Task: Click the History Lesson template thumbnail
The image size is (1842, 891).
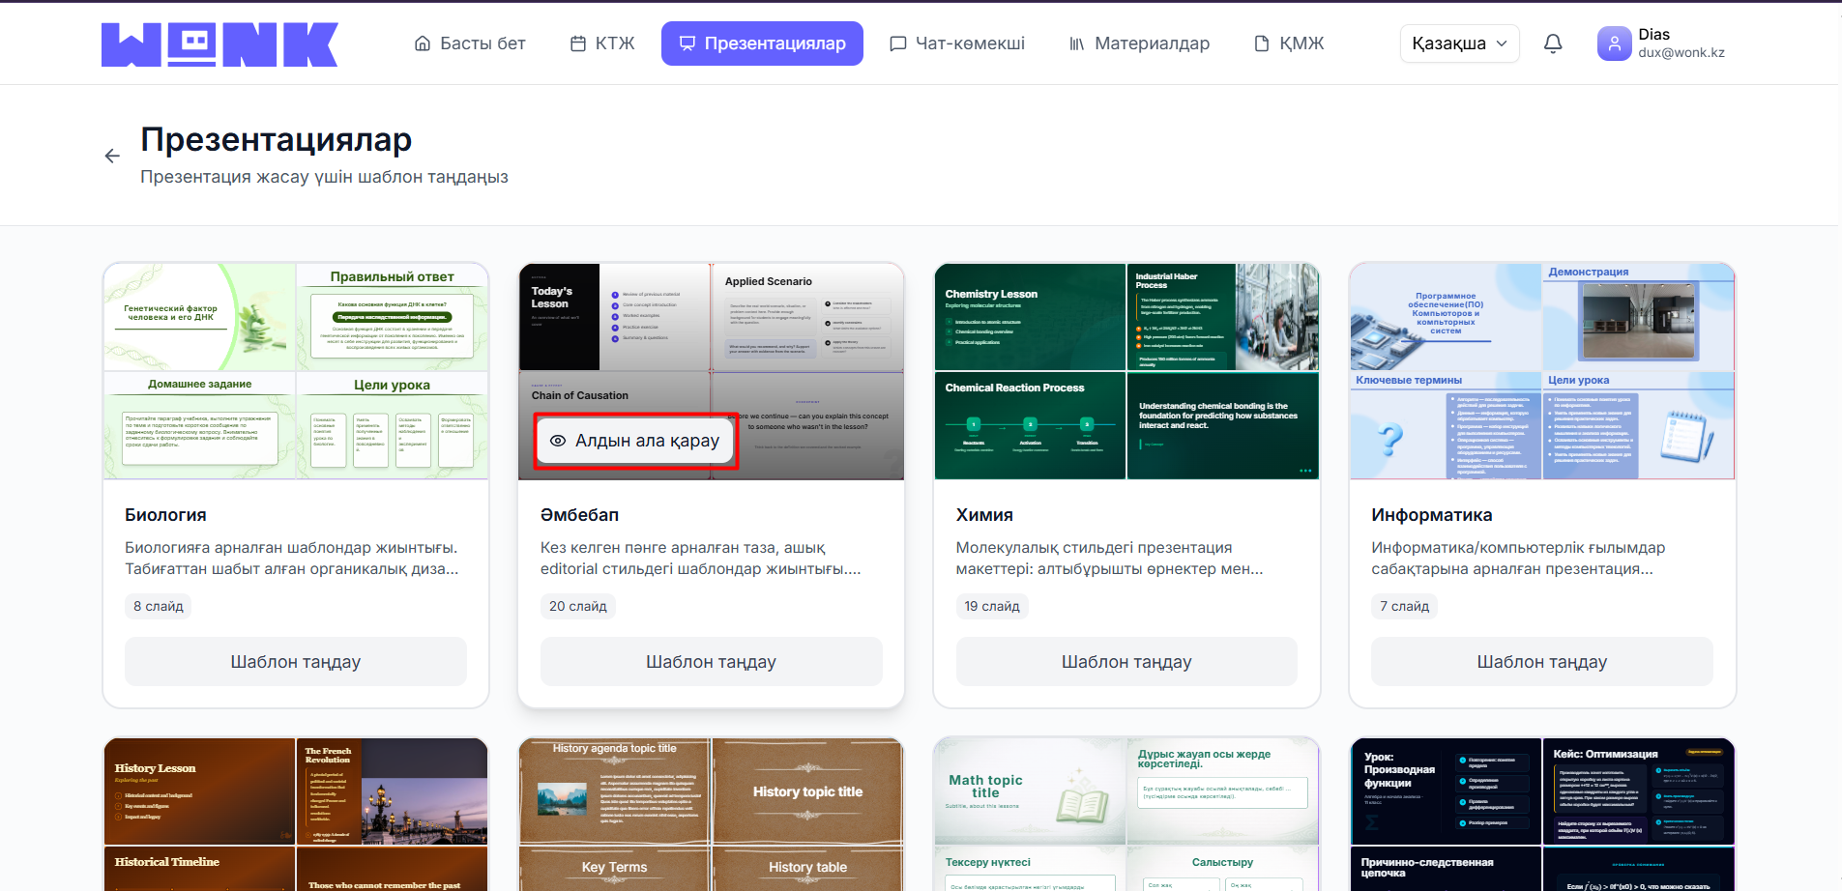Action: coord(295,814)
